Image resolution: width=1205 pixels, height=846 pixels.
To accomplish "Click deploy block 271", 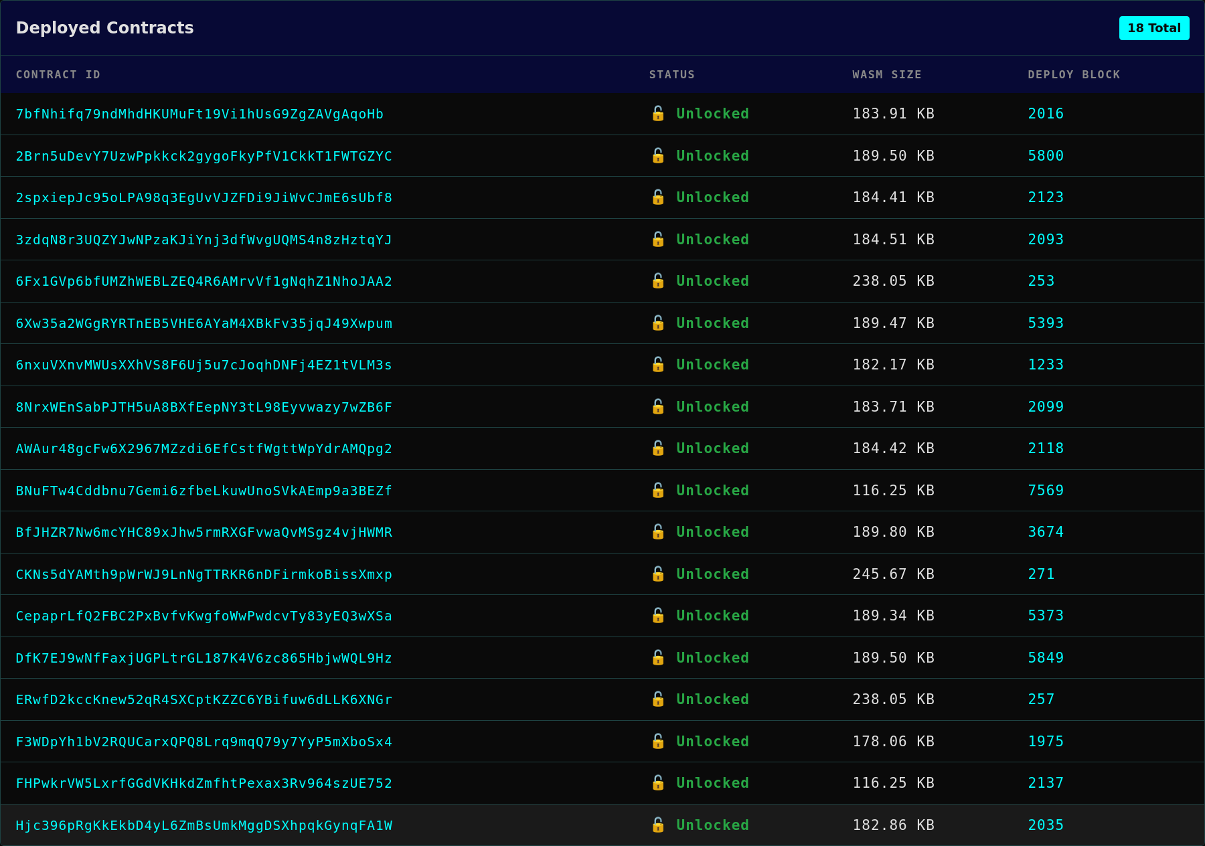I will click(1041, 574).
